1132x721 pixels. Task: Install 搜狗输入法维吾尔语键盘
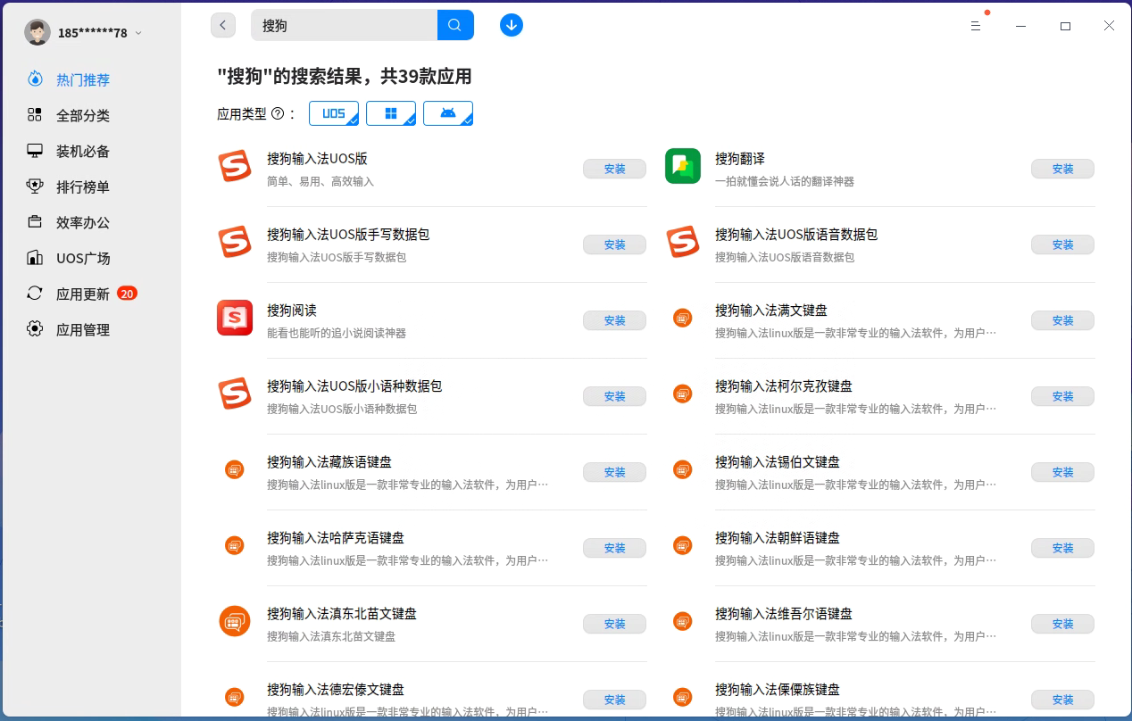pos(1062,624)
